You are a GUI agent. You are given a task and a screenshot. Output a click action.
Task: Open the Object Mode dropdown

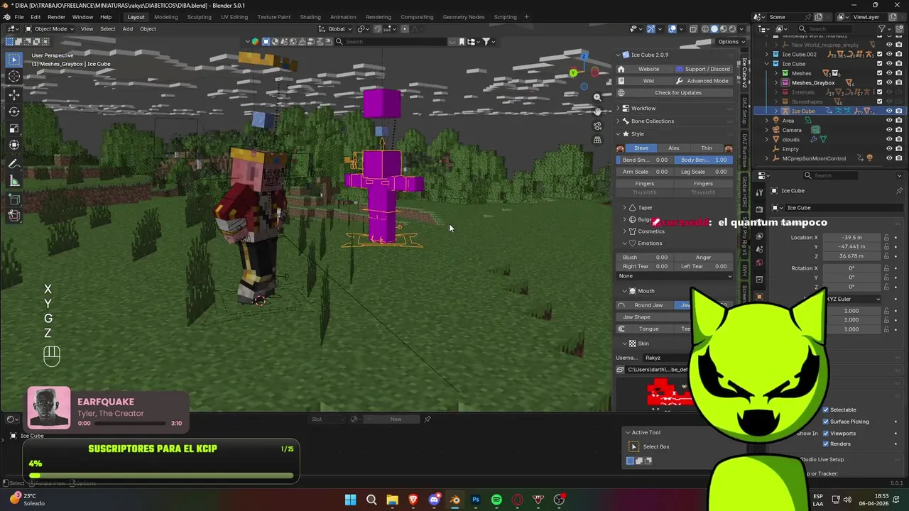49,29
